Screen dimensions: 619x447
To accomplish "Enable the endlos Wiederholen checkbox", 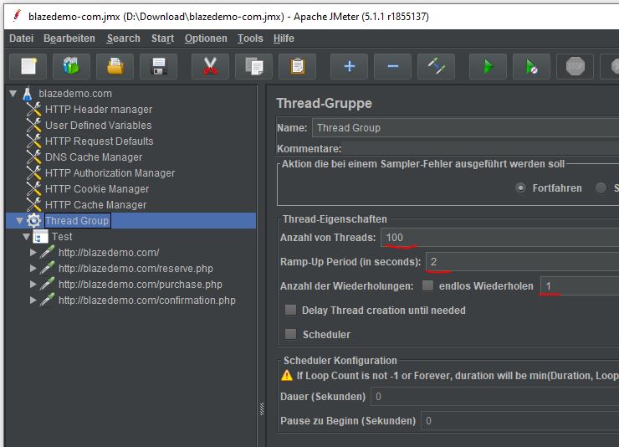I will click(428, 286).
